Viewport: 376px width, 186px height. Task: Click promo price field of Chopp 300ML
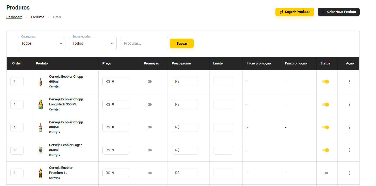click(x=185, y=127)
